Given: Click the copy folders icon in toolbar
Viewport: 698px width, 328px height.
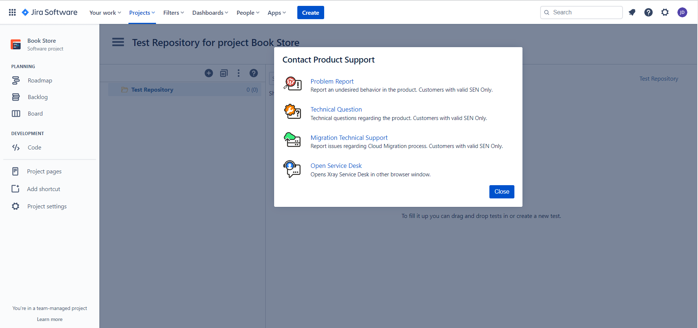Looking at the screenshot, I should [x=224, y=73].
